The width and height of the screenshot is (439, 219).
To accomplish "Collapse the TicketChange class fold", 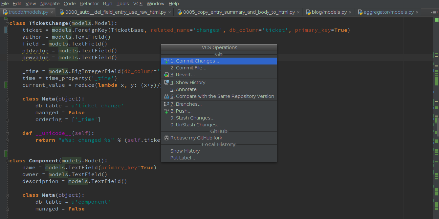I will pyautogui.click(x=7, y=23).
